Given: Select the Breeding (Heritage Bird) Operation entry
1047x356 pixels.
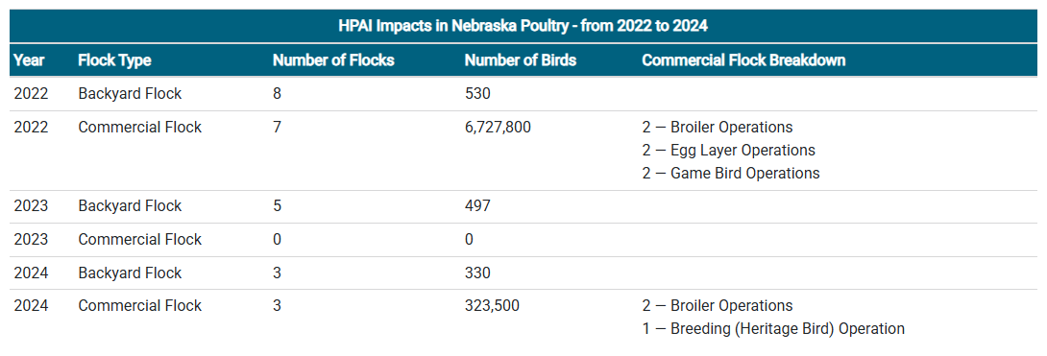Looking at the screenshot, I should click(x=773, y=329).
